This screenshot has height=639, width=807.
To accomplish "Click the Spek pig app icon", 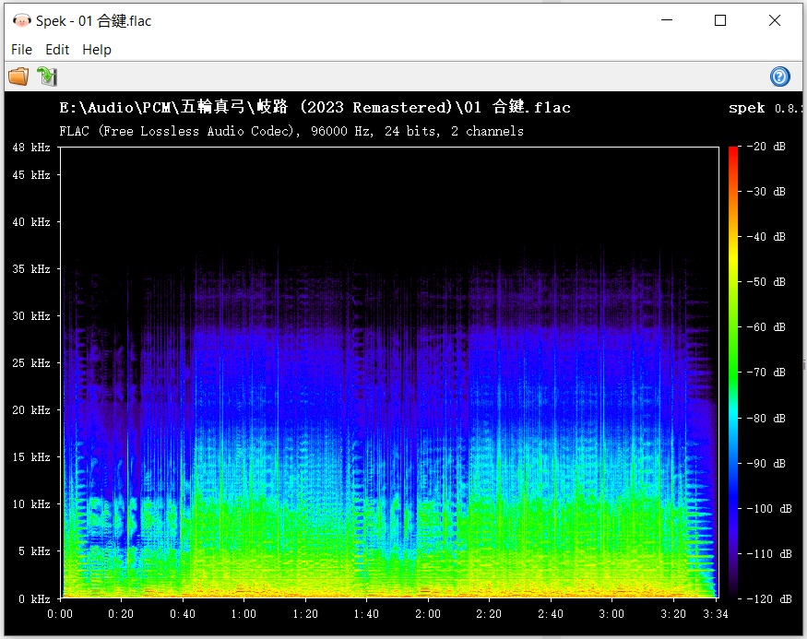I will [21, 20].
